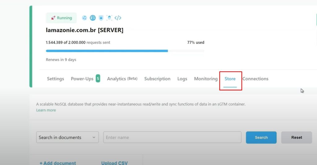Open the Settings tab
317x165 pixels.
(x=55, y=79)
